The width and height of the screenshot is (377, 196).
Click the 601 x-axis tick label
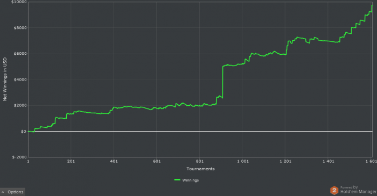coord(157,161)
